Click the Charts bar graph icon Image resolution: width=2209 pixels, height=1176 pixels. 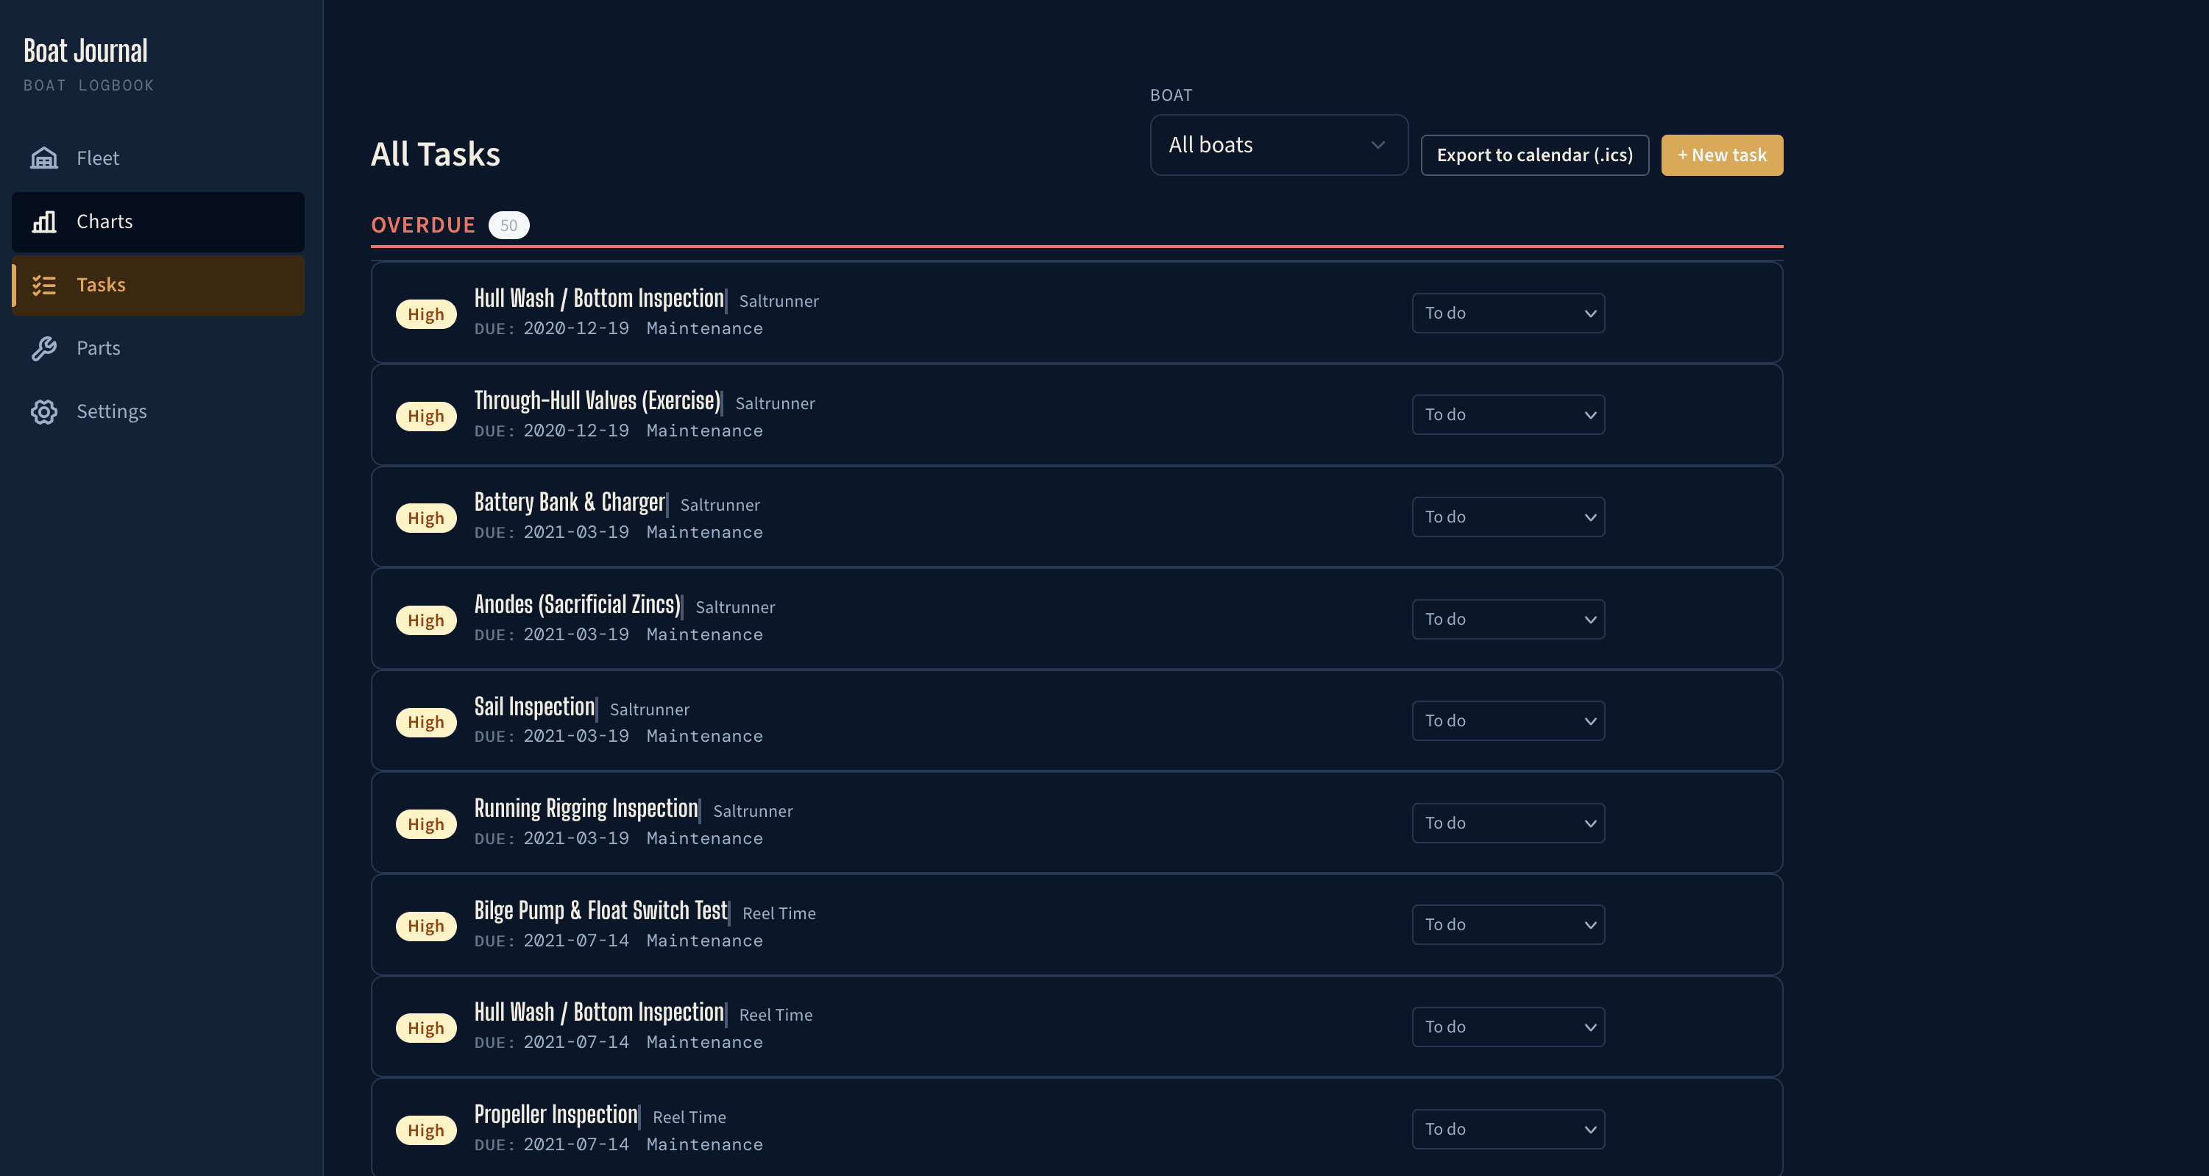tap(43, 222)
